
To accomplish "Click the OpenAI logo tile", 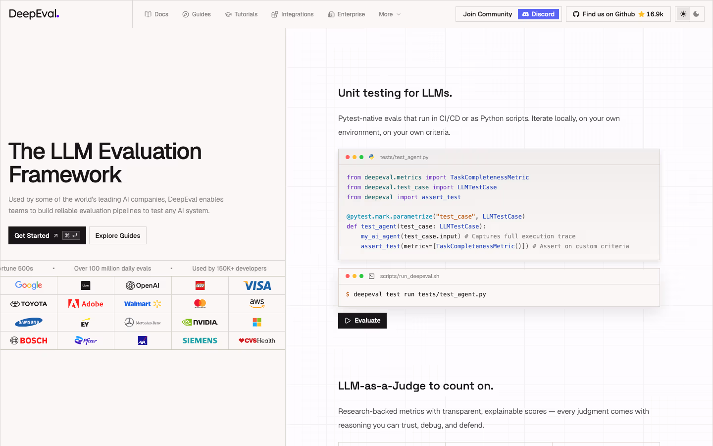I will click(143, 285).
